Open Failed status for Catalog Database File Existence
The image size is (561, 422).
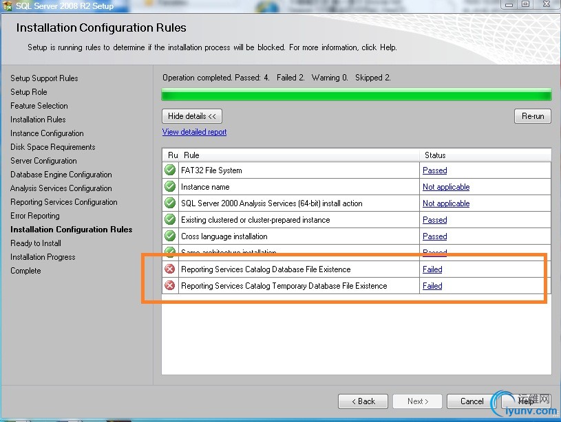[432, 269]
